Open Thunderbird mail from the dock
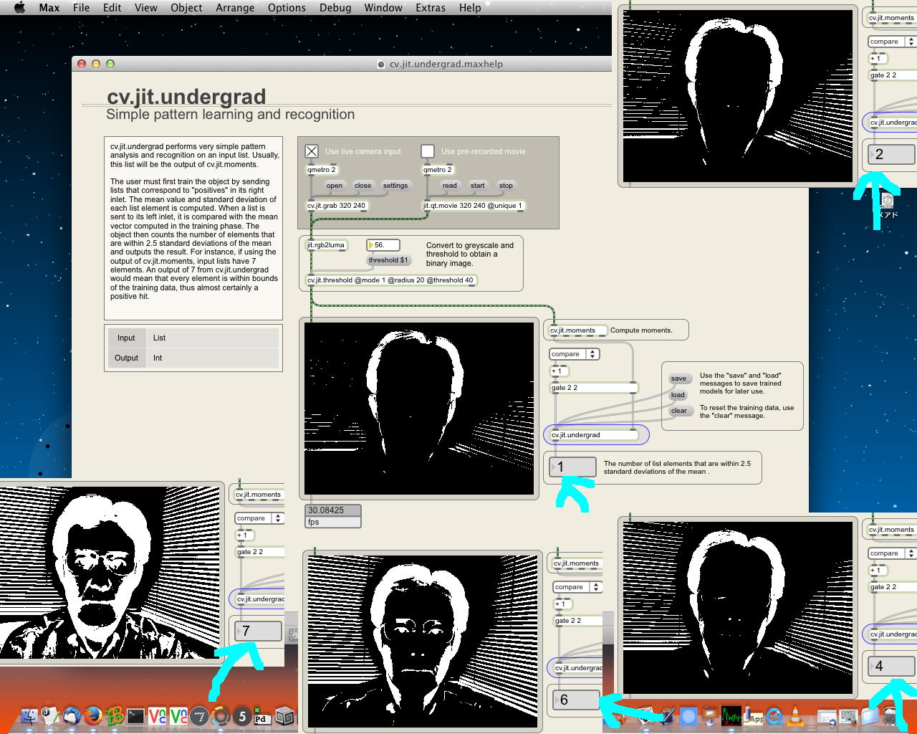Screen dimensions: 917x734 tap(71, 715)
